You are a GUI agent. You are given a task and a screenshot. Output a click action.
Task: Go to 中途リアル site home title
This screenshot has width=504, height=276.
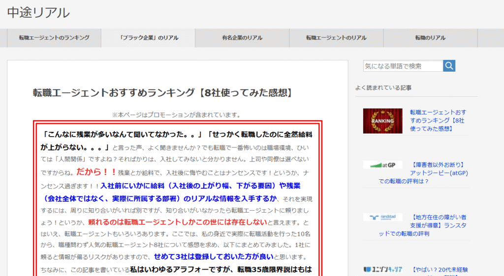(38, 13)
